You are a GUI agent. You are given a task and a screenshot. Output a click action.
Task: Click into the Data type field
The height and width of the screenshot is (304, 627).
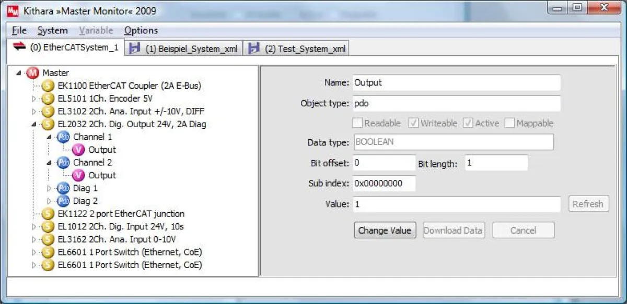click(454, 142)
